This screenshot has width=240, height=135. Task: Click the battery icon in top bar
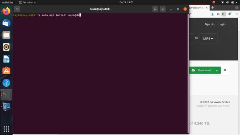tap(232, 2)
